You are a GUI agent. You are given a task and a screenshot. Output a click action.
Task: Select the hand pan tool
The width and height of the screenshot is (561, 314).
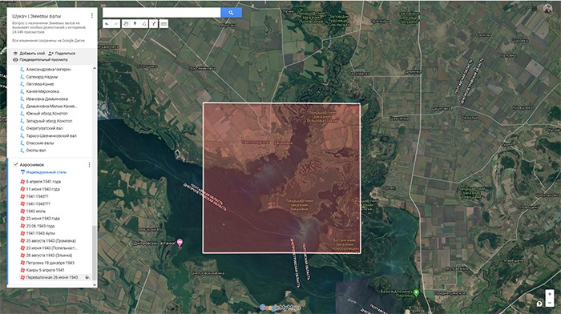(126, 24)
